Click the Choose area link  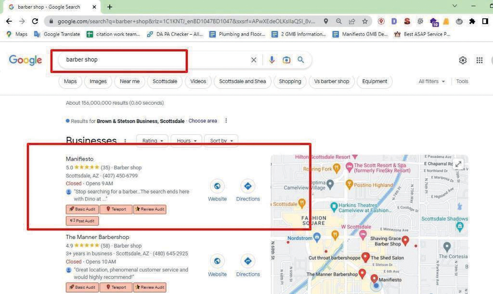coord(203,121)
